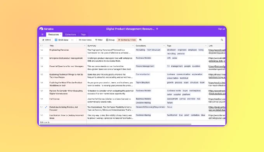Open the hamburger tables menu
The height and width of the screenshot is (152, 264).
coord(42,34)
